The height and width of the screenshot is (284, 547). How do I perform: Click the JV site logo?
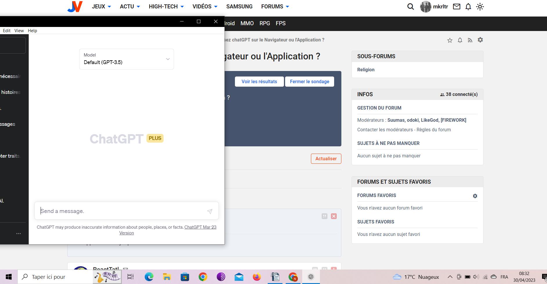pos(75,6)
